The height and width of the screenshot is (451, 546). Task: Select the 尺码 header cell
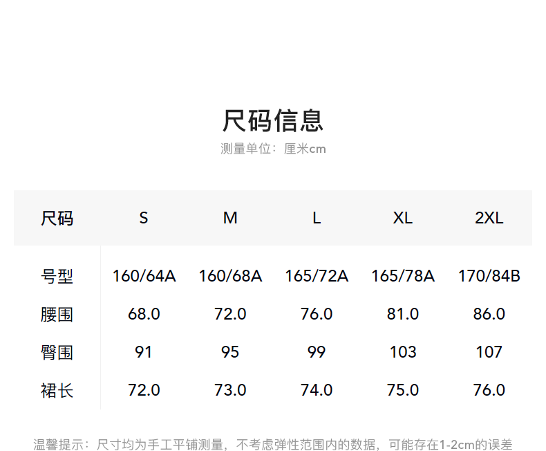coord(57,219)
